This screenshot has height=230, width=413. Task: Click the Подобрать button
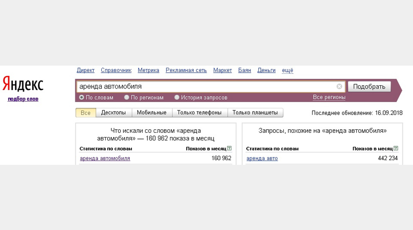[x=369, y=86]
